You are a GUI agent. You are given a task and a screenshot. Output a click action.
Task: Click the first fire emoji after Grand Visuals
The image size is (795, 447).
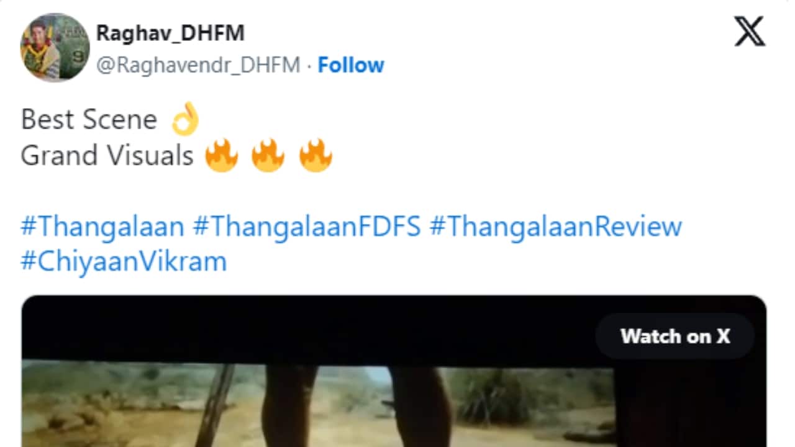[221, 155]
